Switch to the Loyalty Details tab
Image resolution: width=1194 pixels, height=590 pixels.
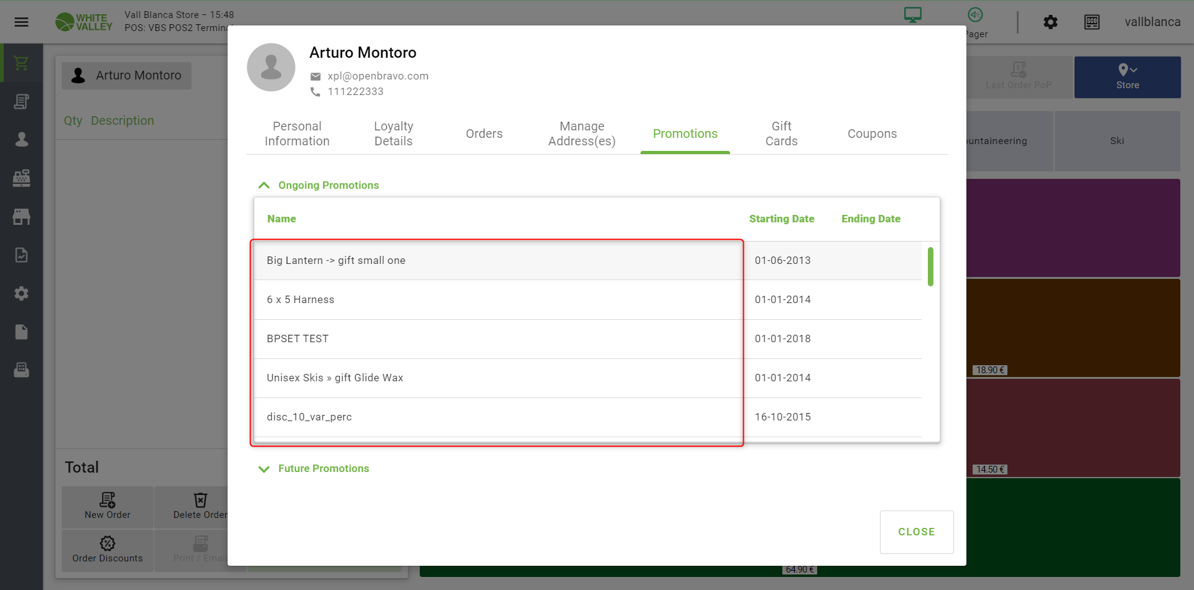pyautogui.click(x=393, y=134)
